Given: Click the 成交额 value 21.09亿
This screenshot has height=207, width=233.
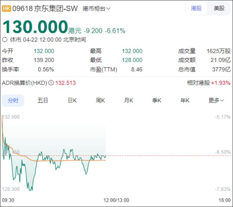Looking at the screenshot, I should click(x=221, y=60).
